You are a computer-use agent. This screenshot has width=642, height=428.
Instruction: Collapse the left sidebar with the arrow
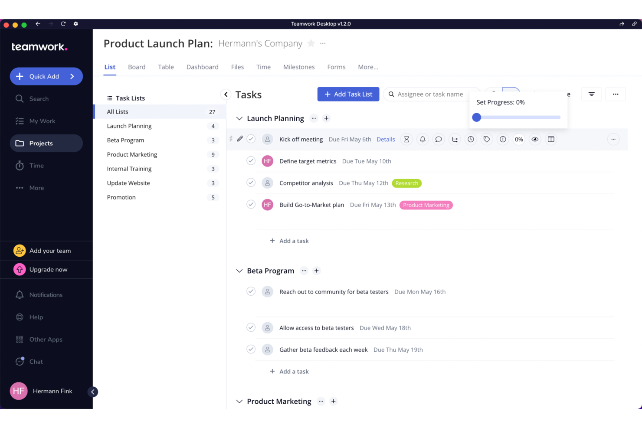(x=93, y=392)
